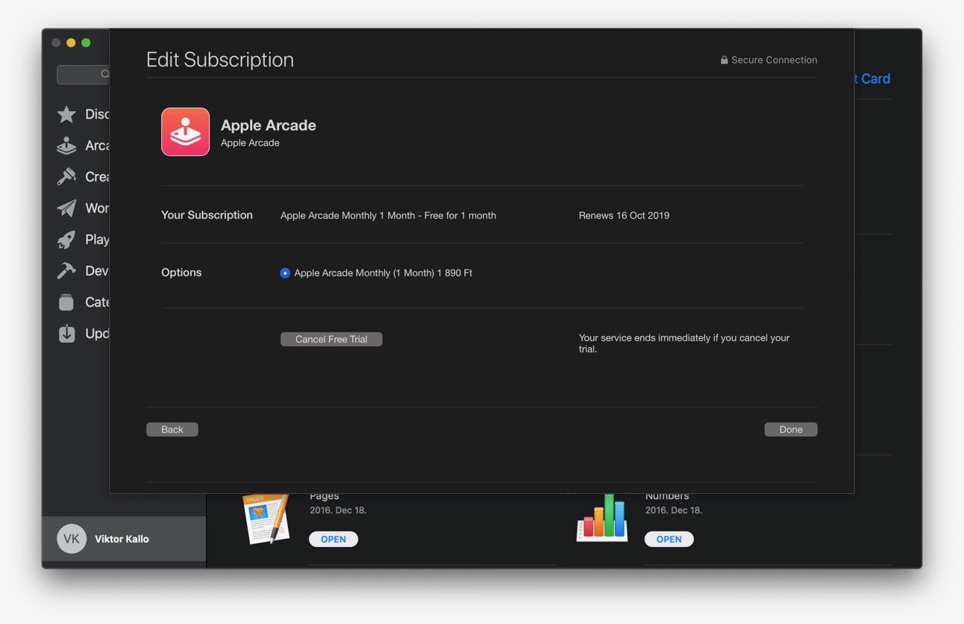Click the Pages '2016. Dec 18.' date
964x624 pixels.
(338, 511)
